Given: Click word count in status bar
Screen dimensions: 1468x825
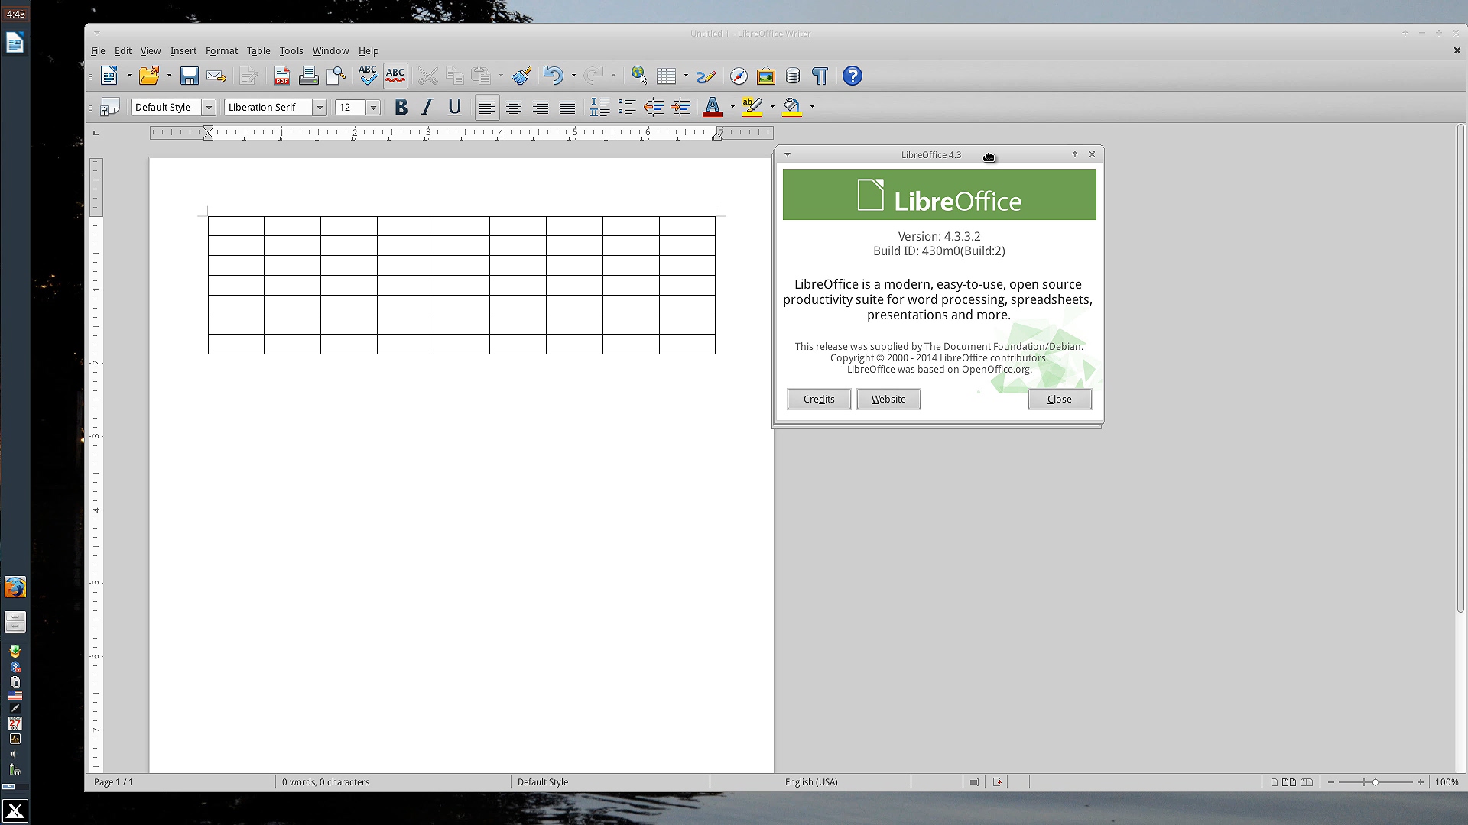Looking at the screenshot, I should [x=326, y=782].
